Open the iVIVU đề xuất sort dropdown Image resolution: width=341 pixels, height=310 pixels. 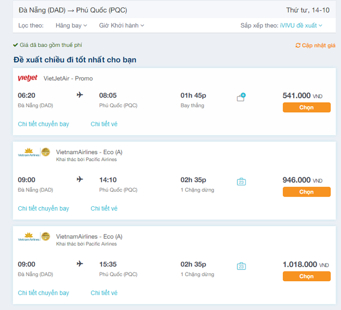coord(301,25)
